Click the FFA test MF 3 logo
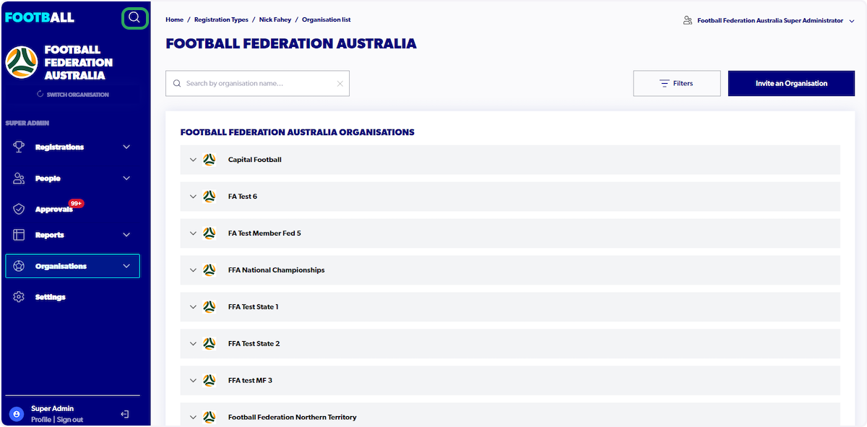Screen dimensions: 867x427 click(x=210, y=381)
